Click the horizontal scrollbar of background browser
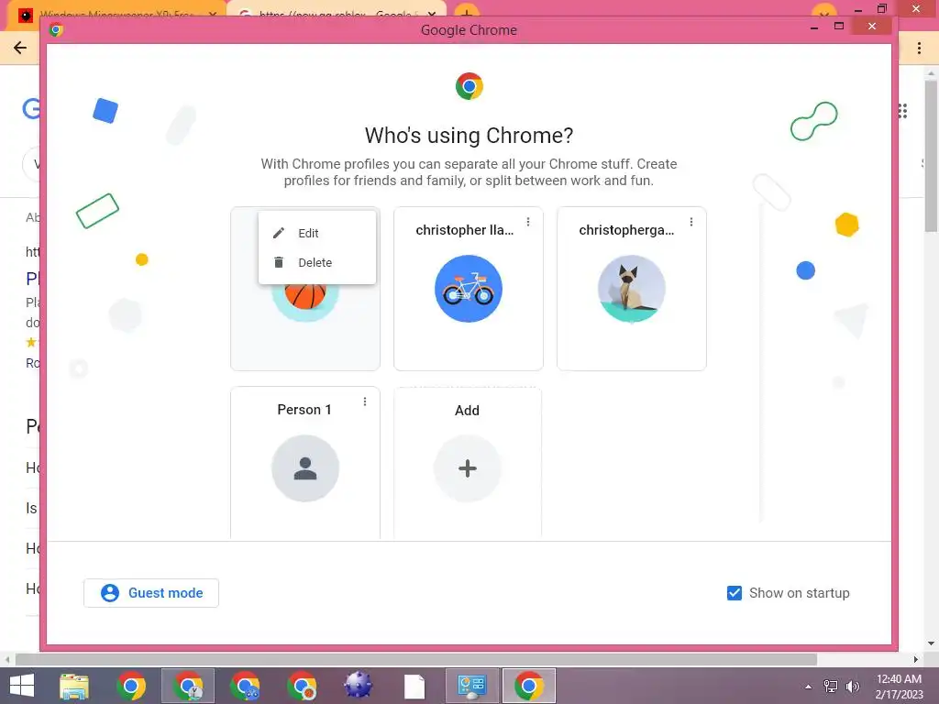The width and height of the screenshot is (939, 704). point(416,659)
